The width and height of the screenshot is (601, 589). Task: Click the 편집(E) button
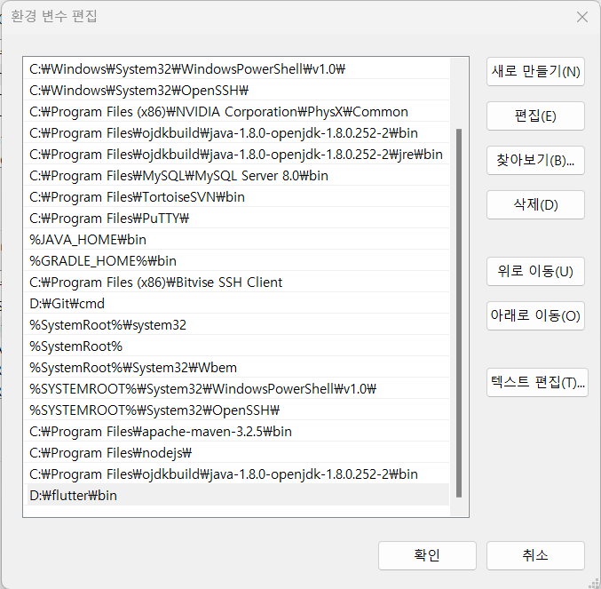click(x=535, y=115)
